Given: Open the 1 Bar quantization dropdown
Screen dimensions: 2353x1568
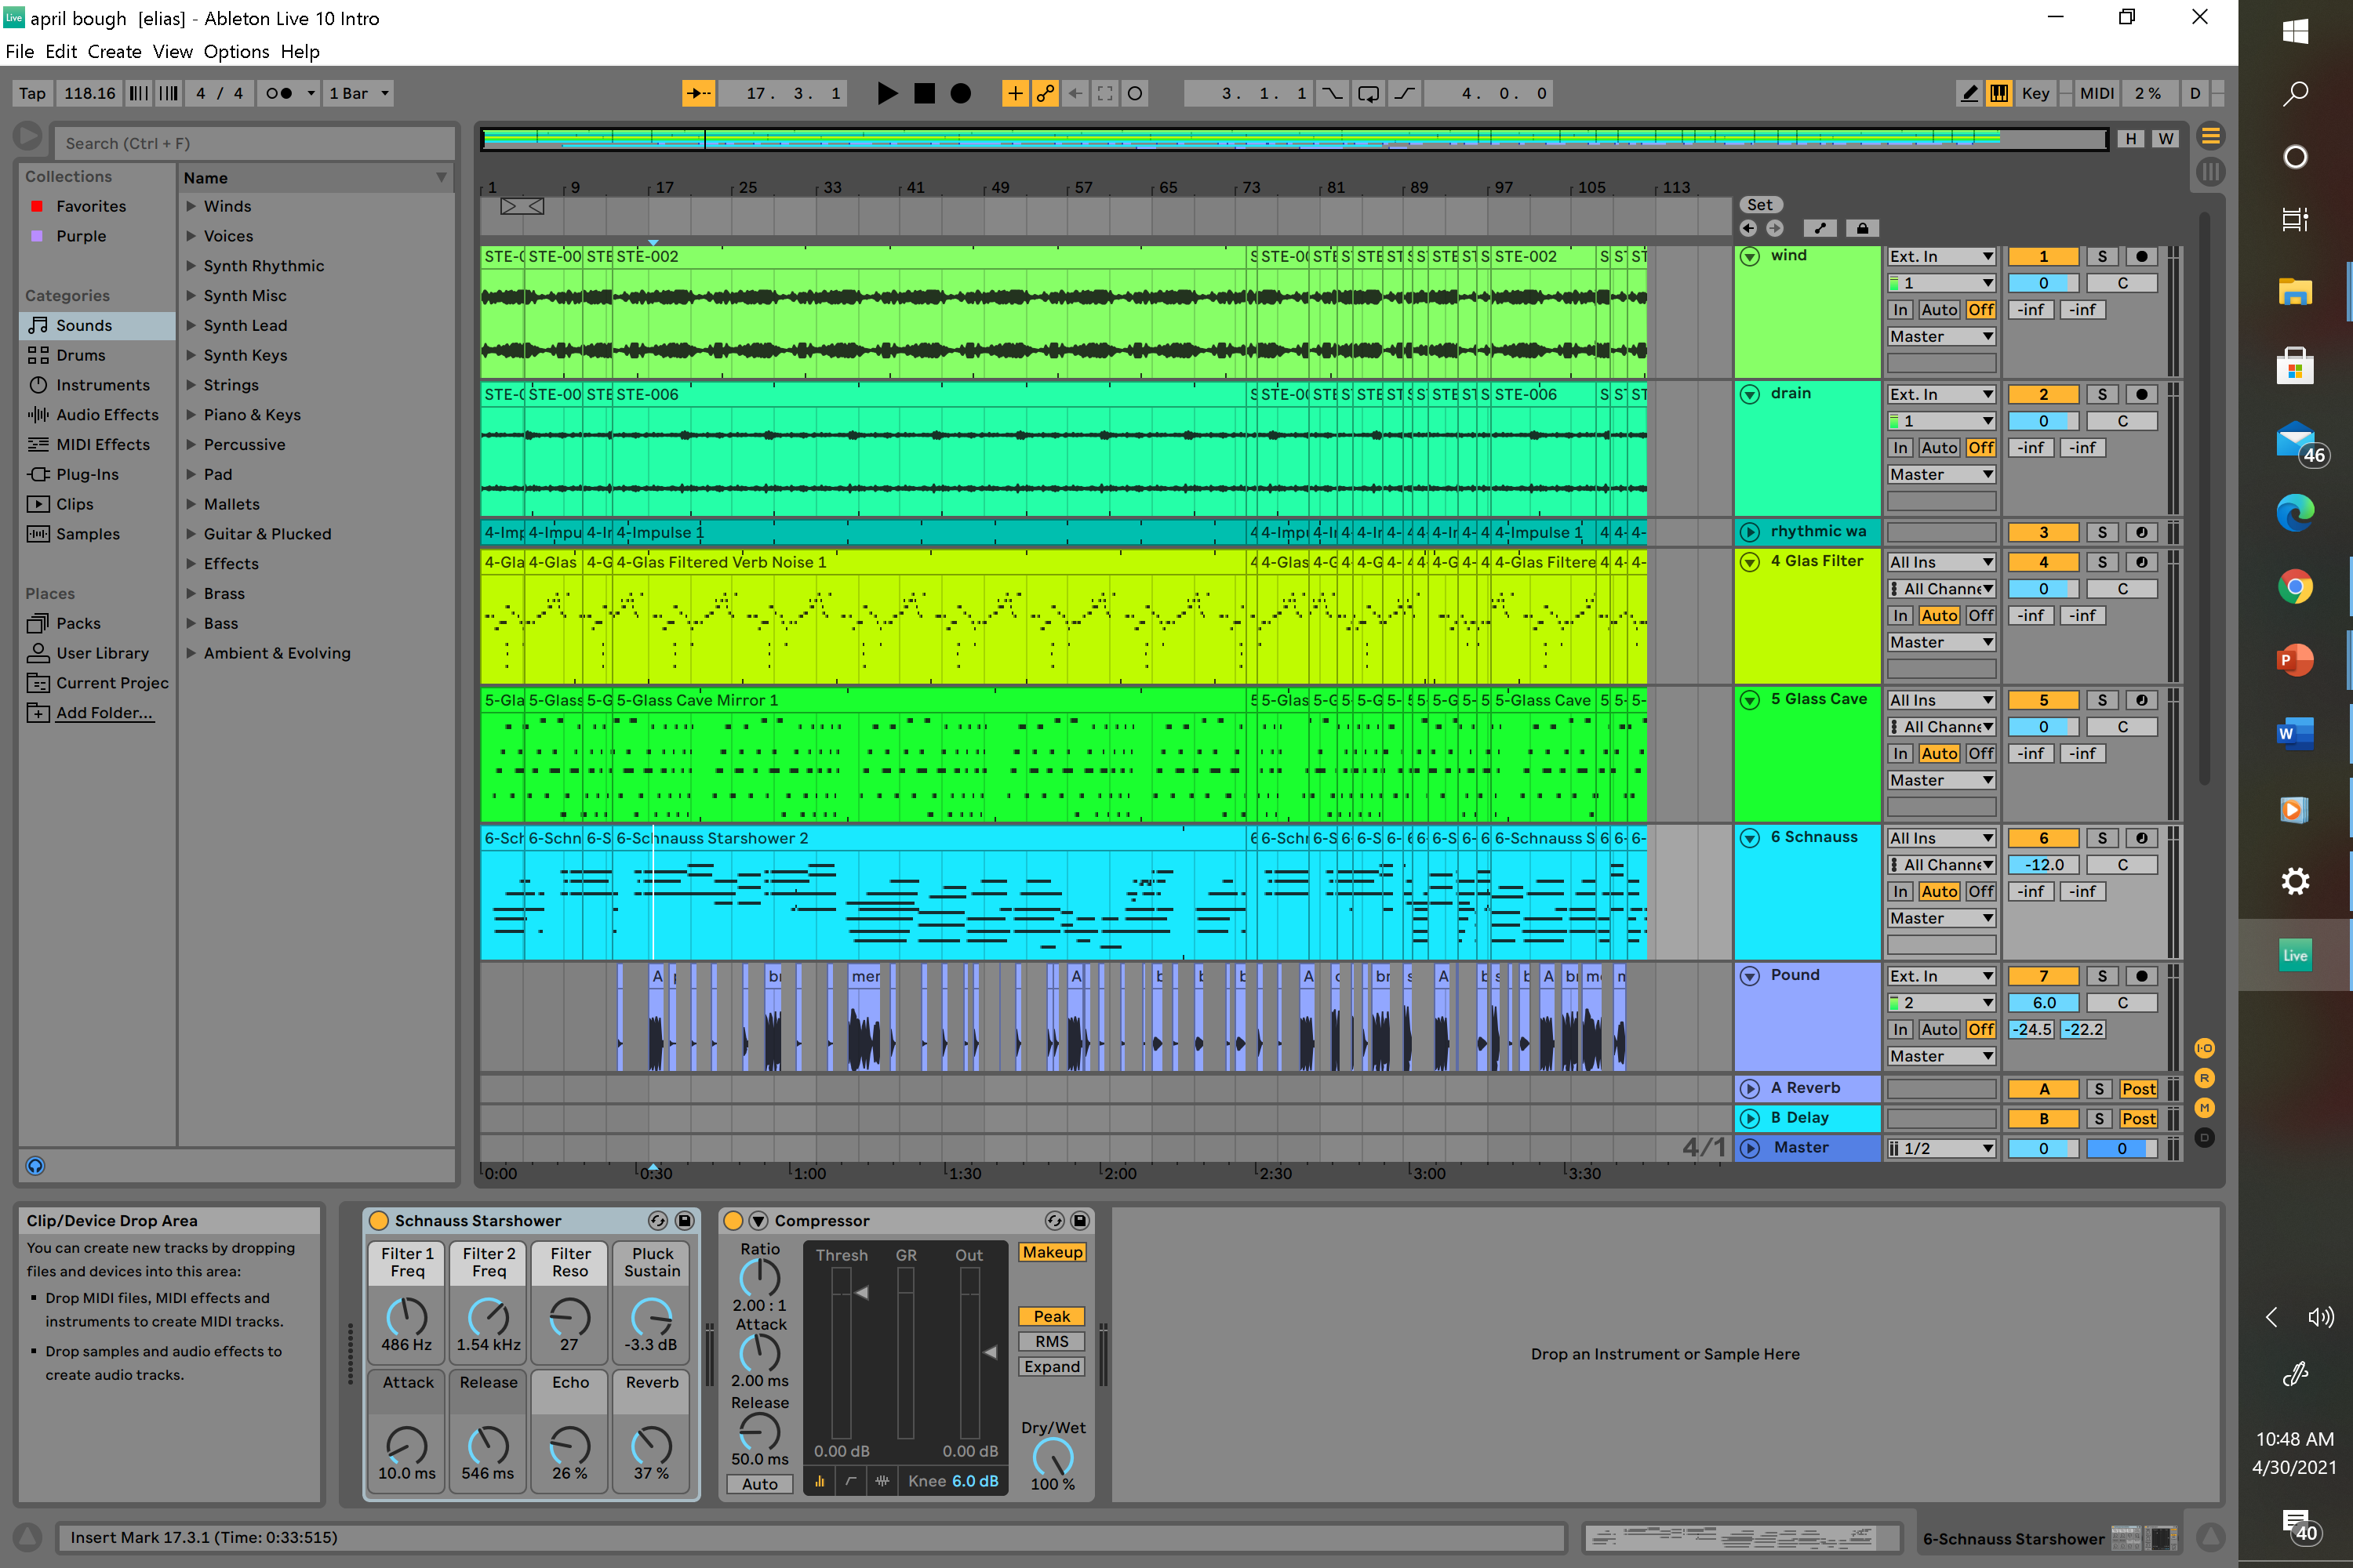Looking at the screenshot, I should [358, 93].
